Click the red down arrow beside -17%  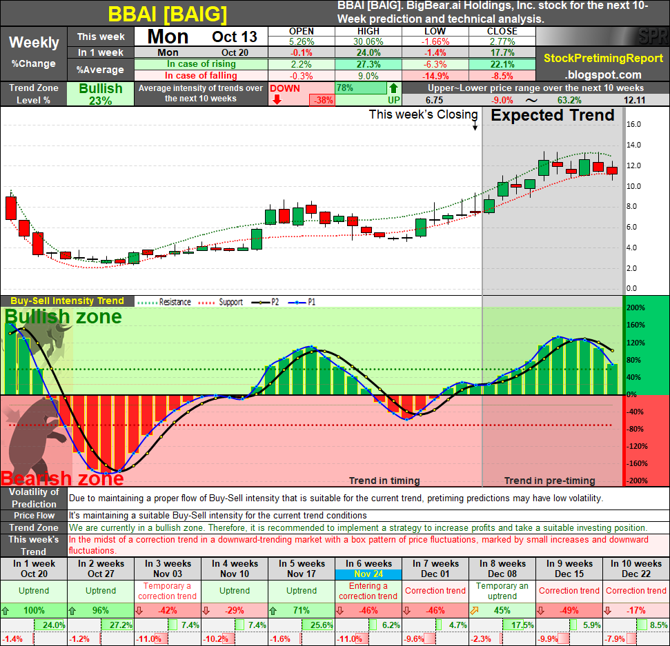click(x=608, y=611)
